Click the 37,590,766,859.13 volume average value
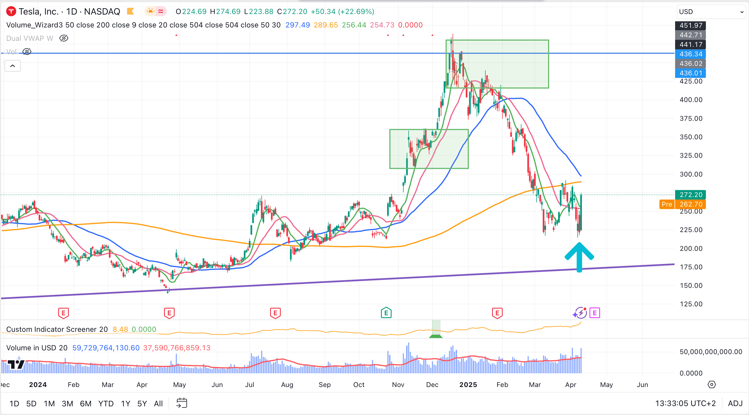The height and width of the screenshot is (415, 749). coord(177,348)
